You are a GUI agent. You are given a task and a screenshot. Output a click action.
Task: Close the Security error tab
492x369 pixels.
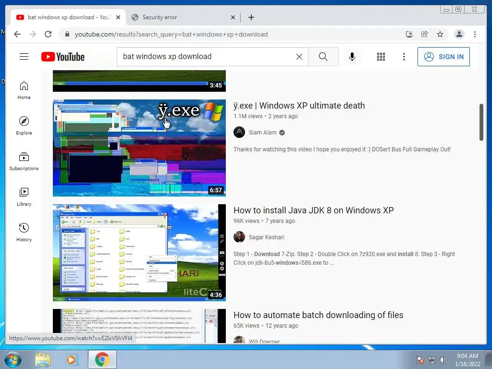click(x=233, y=17)
